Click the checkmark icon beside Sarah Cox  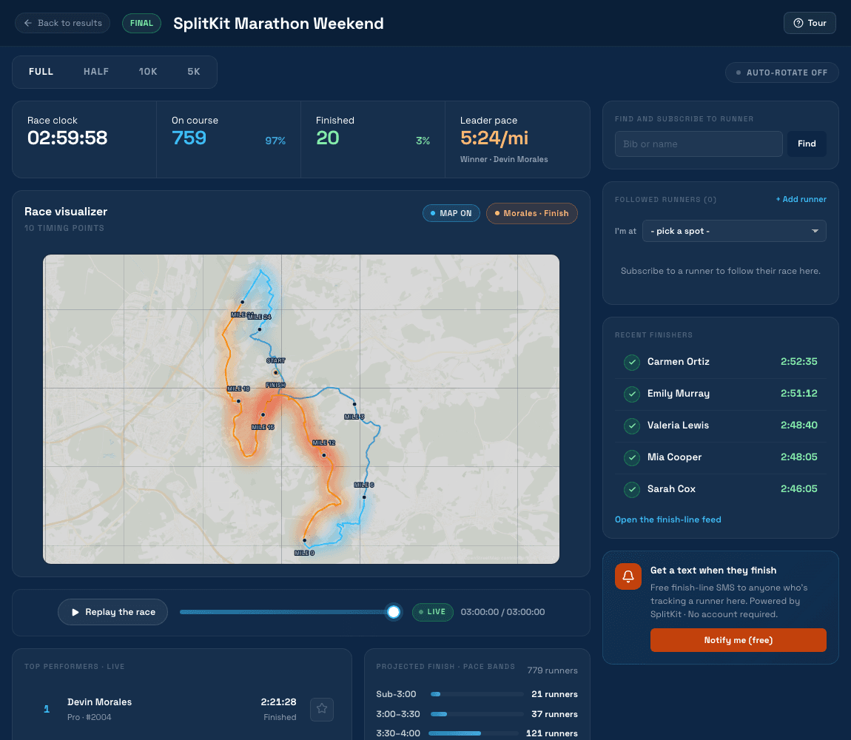(x=632, y=489)
